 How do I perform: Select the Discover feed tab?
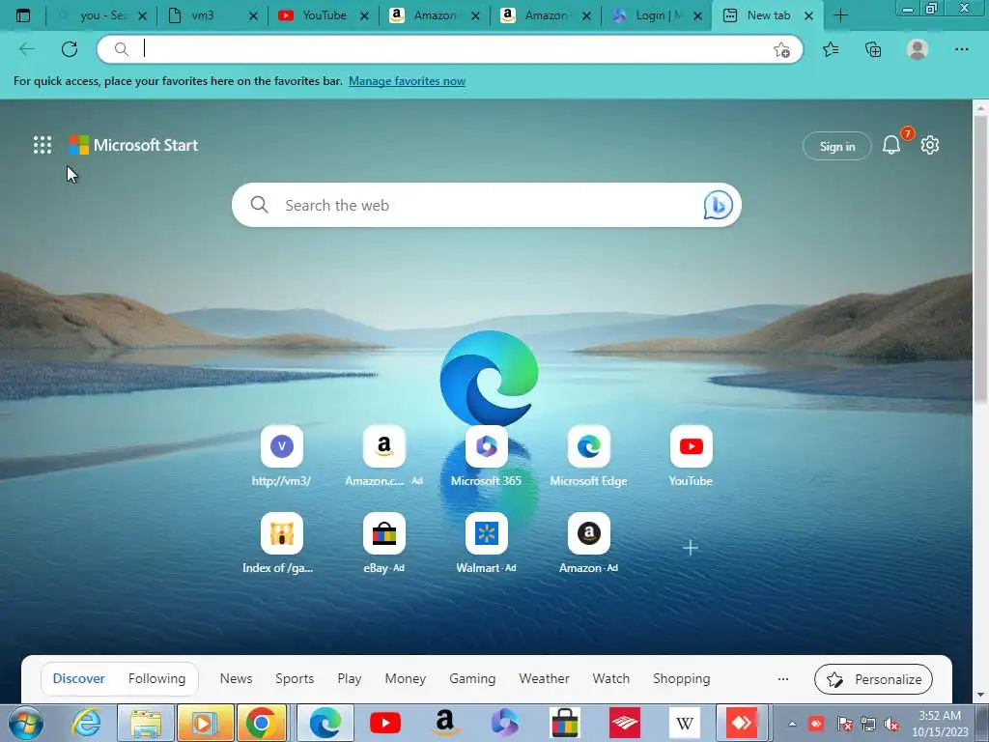79,678
